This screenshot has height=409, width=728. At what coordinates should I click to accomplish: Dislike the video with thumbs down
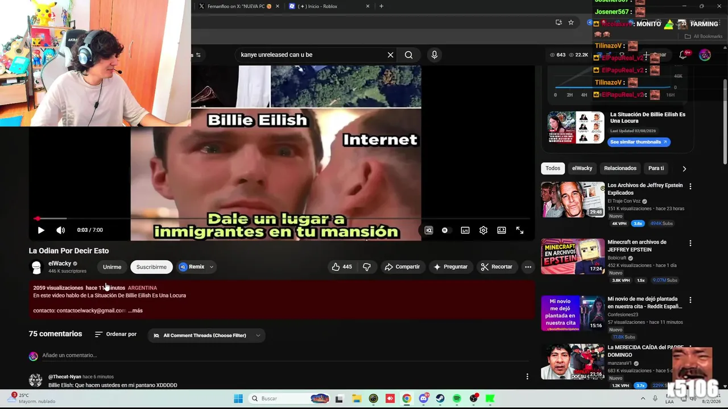tap(367, 267)
